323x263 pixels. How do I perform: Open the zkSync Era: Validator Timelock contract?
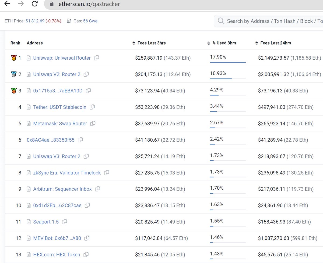(x=67, y=173)
